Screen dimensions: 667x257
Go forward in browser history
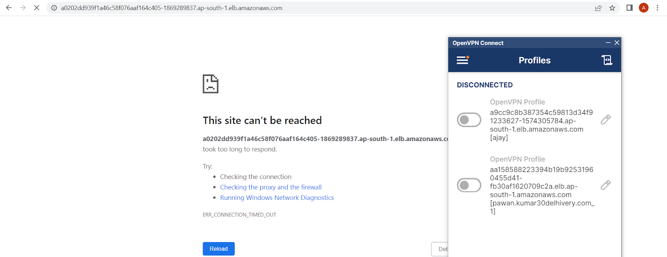point(23,8)
